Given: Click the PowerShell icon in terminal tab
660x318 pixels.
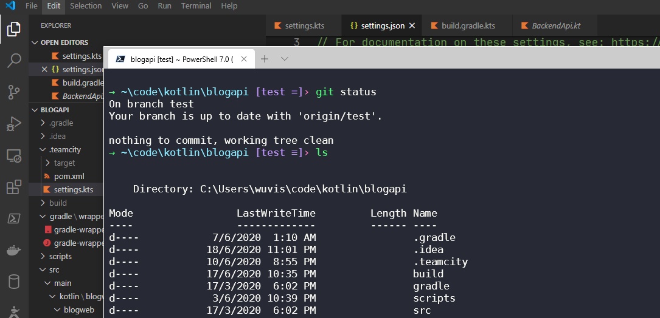Looking at the screenshot, I should [x=120, y=59].
